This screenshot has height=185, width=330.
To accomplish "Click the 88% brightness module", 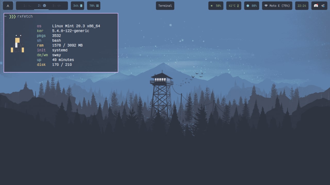I will (x=251, y=6).
